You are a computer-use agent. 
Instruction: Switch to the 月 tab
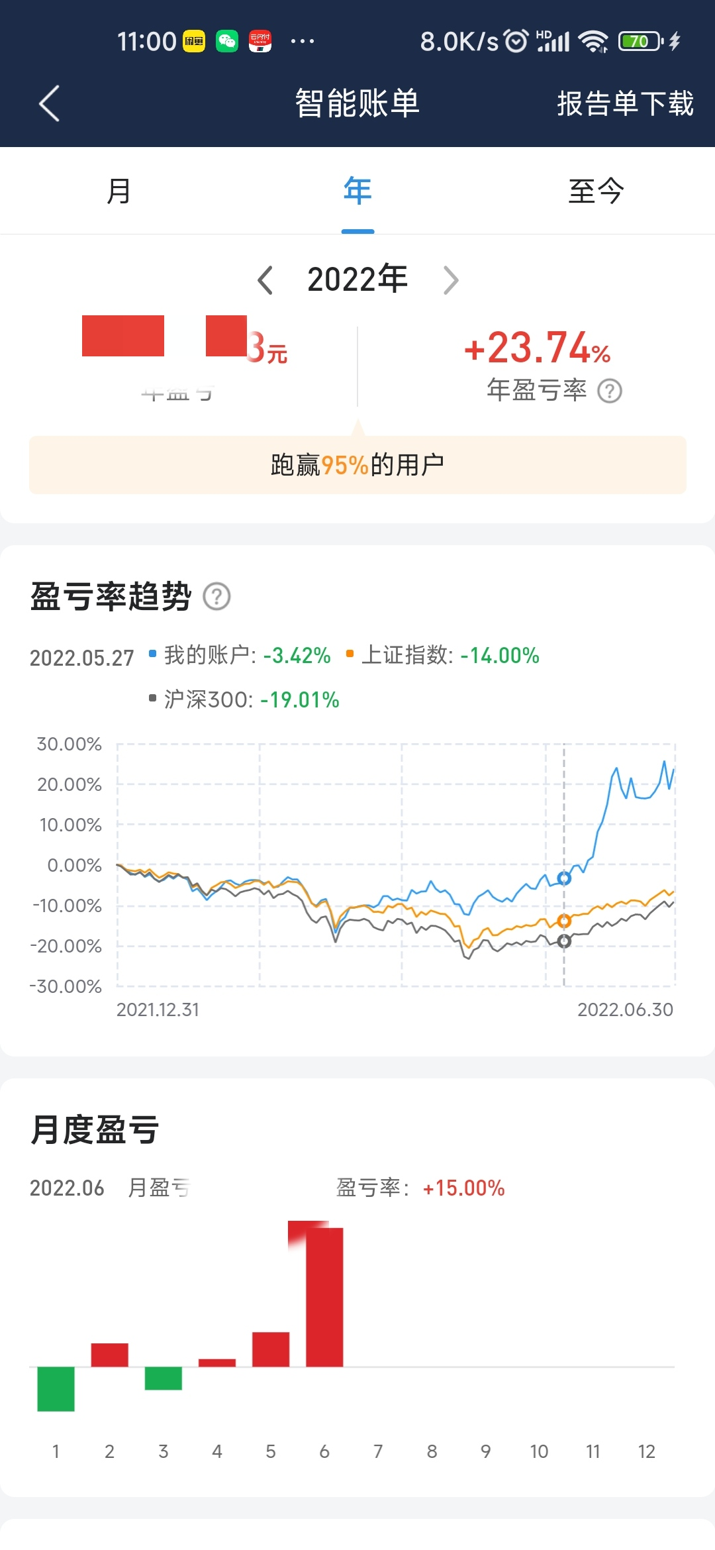tap(119, 191)
